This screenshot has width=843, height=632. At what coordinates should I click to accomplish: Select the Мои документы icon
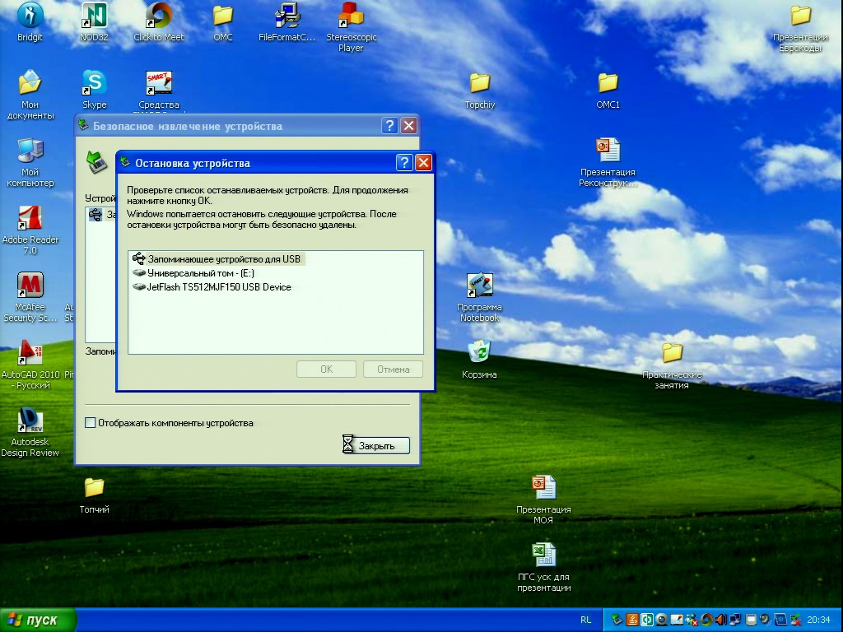(x=30, y=95)
